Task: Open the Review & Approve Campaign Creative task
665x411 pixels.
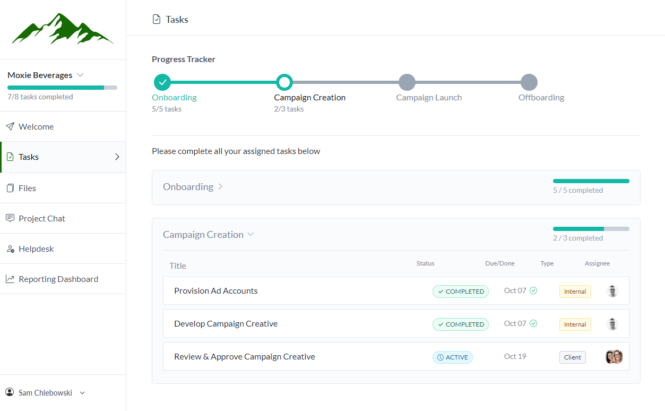Action: pyautogui.click(x=245, y=357)
